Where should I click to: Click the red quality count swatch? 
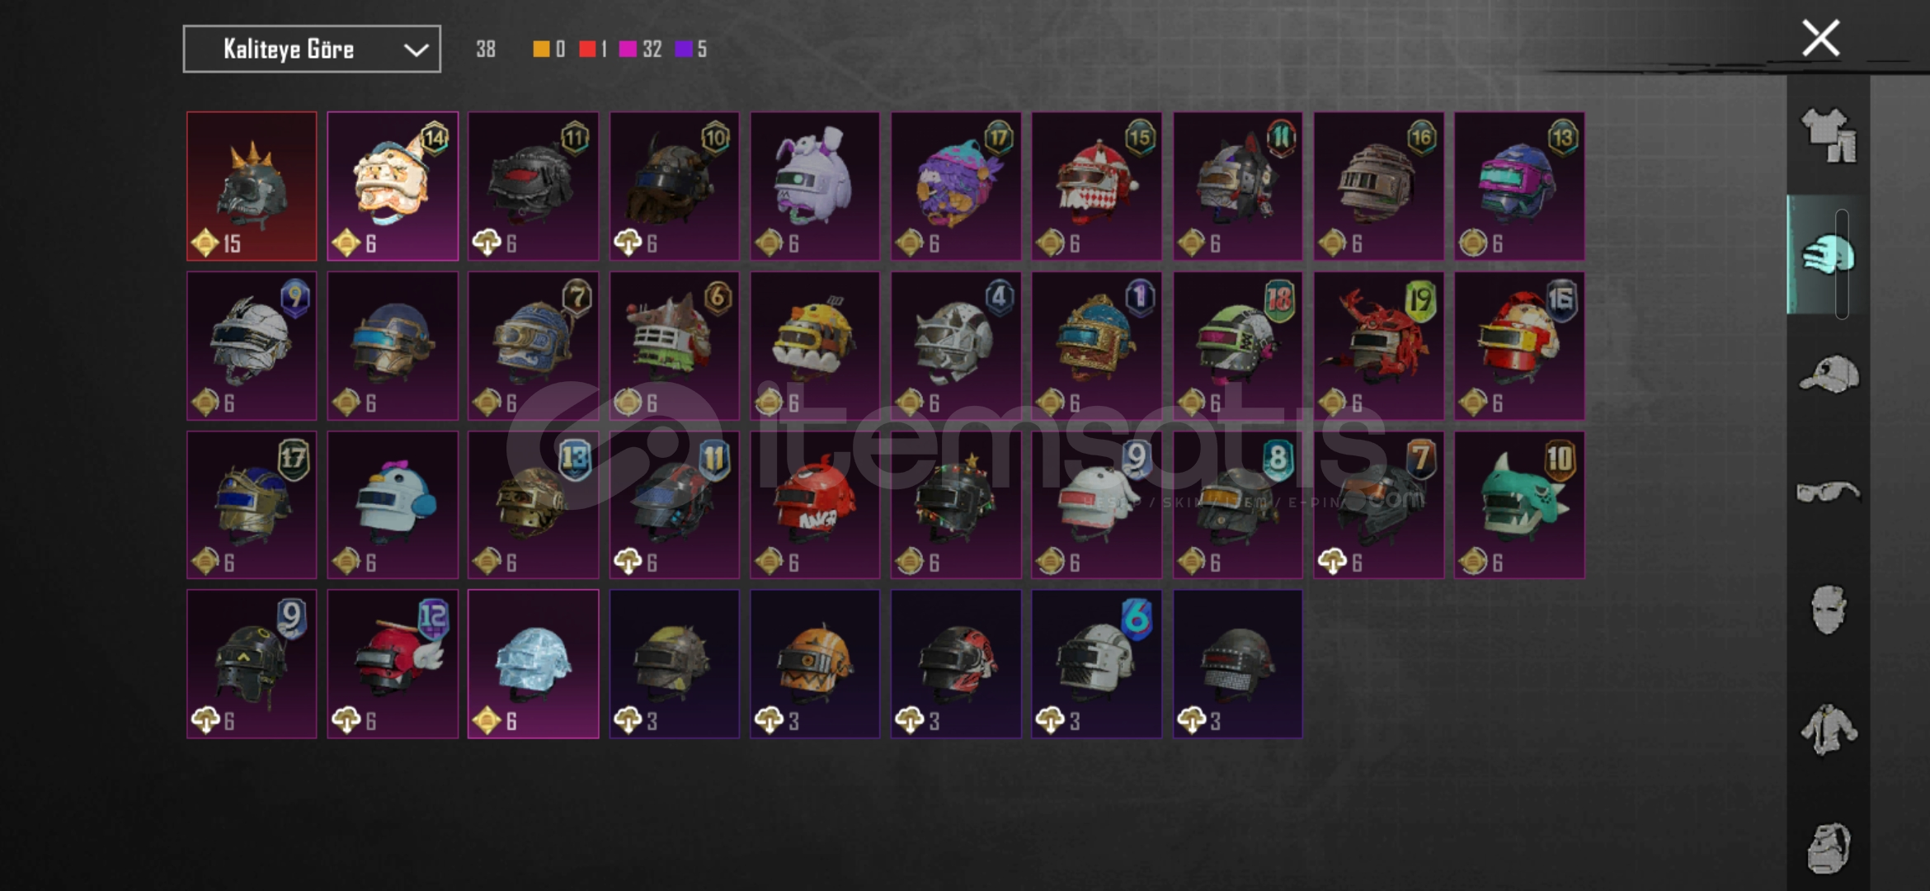[x=587, y=49]
